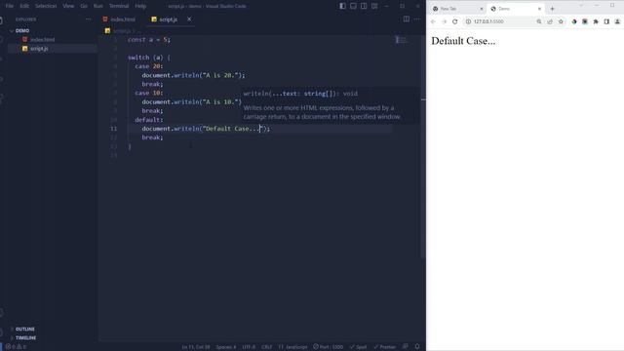Close the Demo browser tab
Screen dimensions: 624x351
tap(539, 9)
